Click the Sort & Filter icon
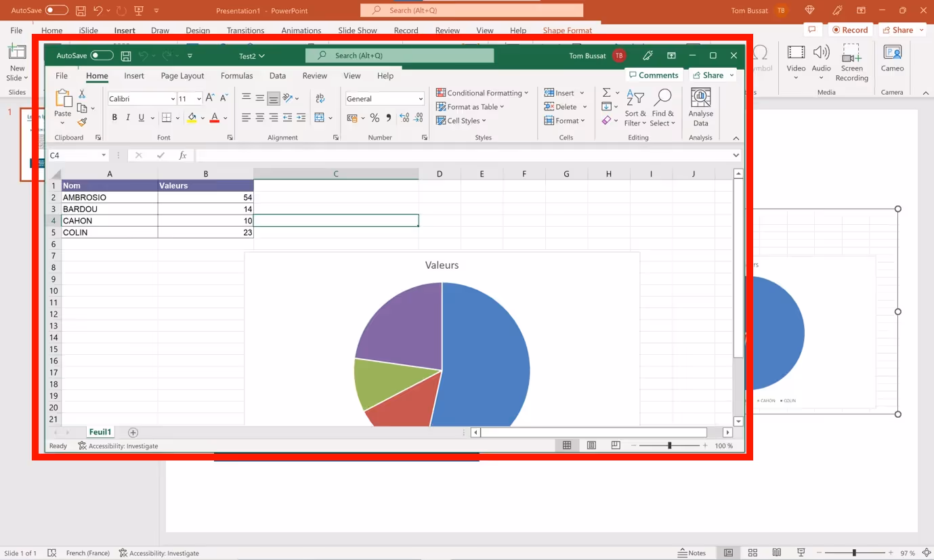Viewport: 934px width, 560px height. 635,98
